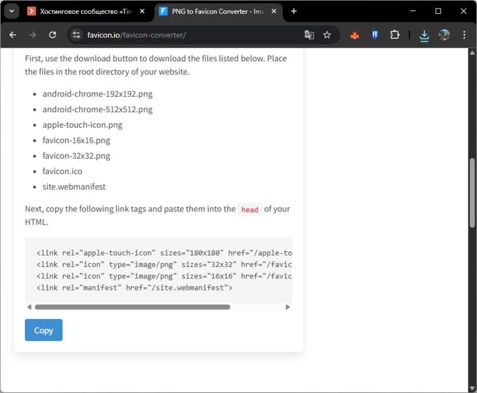Image resolution: width=477 pixels, height=393 pixels.
Task: Click the browser back arrow
Action: pyautogui.click(x=13, y=35)
